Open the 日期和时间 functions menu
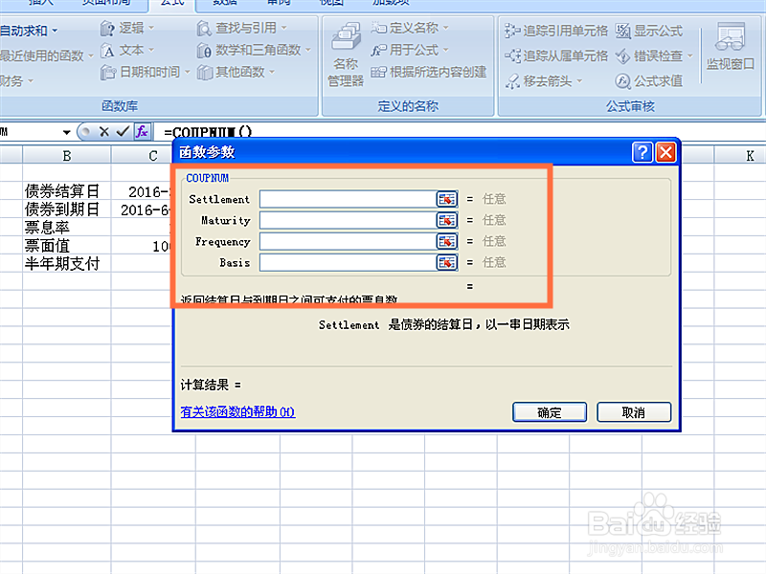The image size is (766, 574). 146,73
